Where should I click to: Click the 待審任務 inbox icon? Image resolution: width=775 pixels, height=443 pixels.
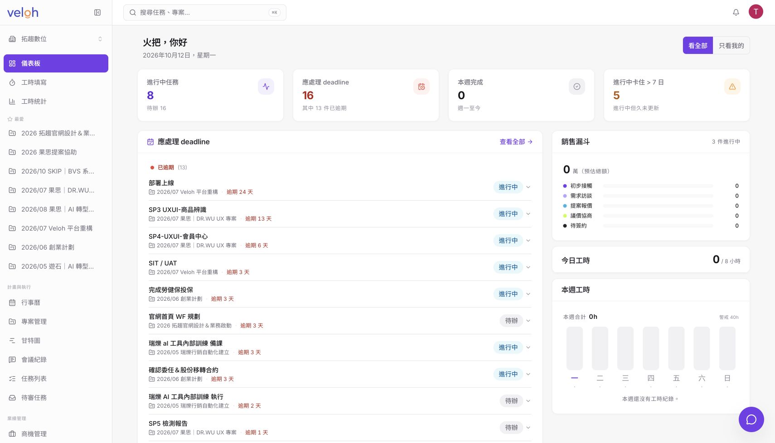click(12, 398)
